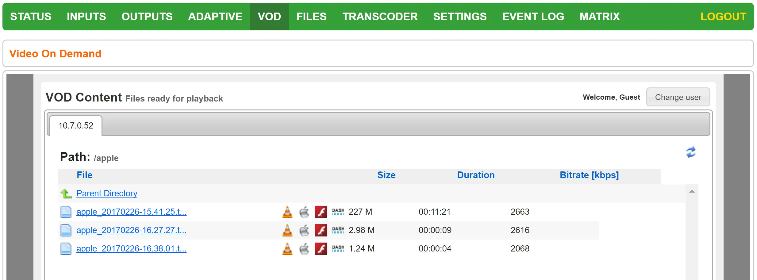Screen dimensions: 757x280
Task: Refresh the VOD file list
Action: point(691,152)
